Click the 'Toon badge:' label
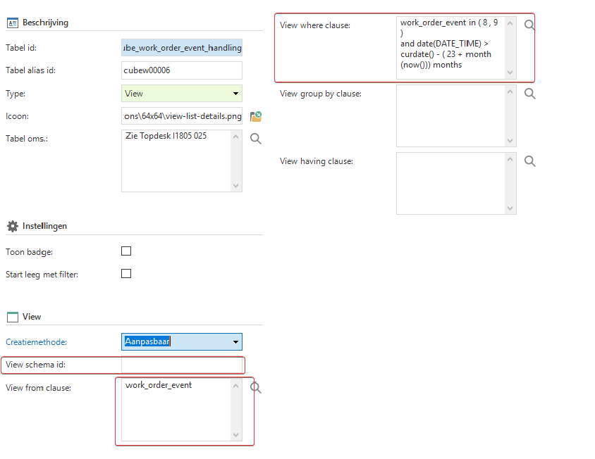 tap(29, 252)
